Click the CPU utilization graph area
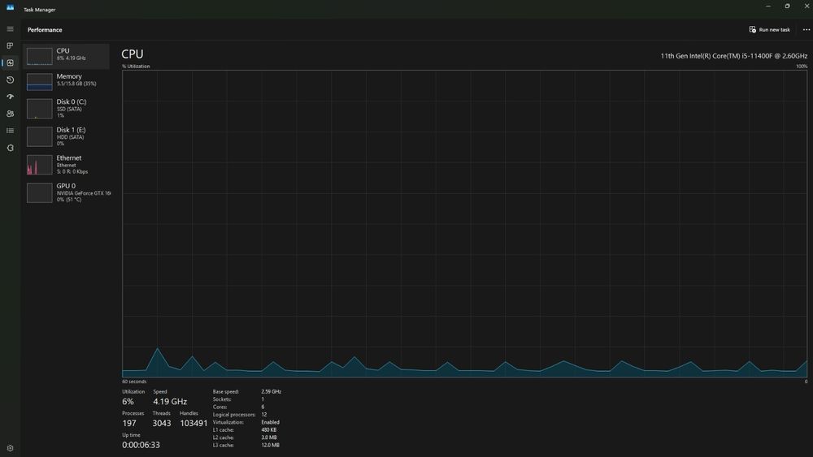Screen dimensions: 813x457 click(x=464, y=223)
